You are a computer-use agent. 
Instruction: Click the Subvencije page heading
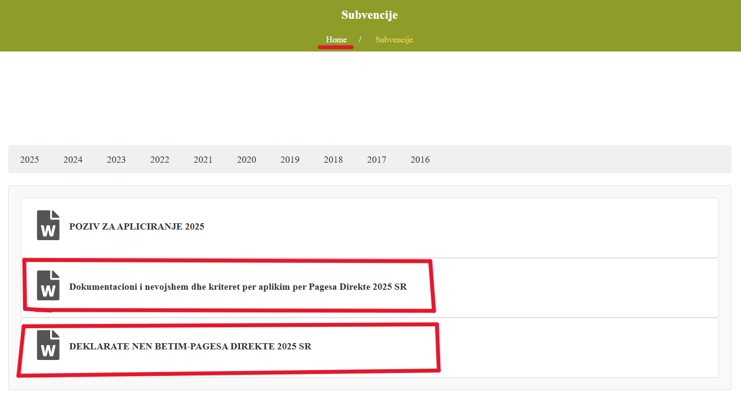pos(370,15)
